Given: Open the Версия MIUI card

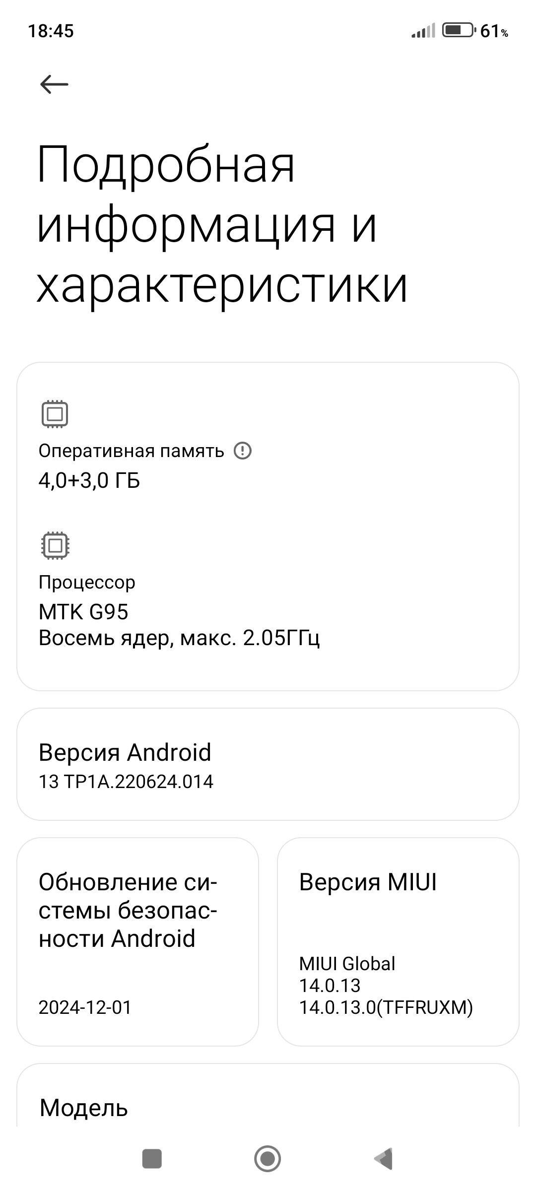Looking at the screenshot, I should click(398, 942).
